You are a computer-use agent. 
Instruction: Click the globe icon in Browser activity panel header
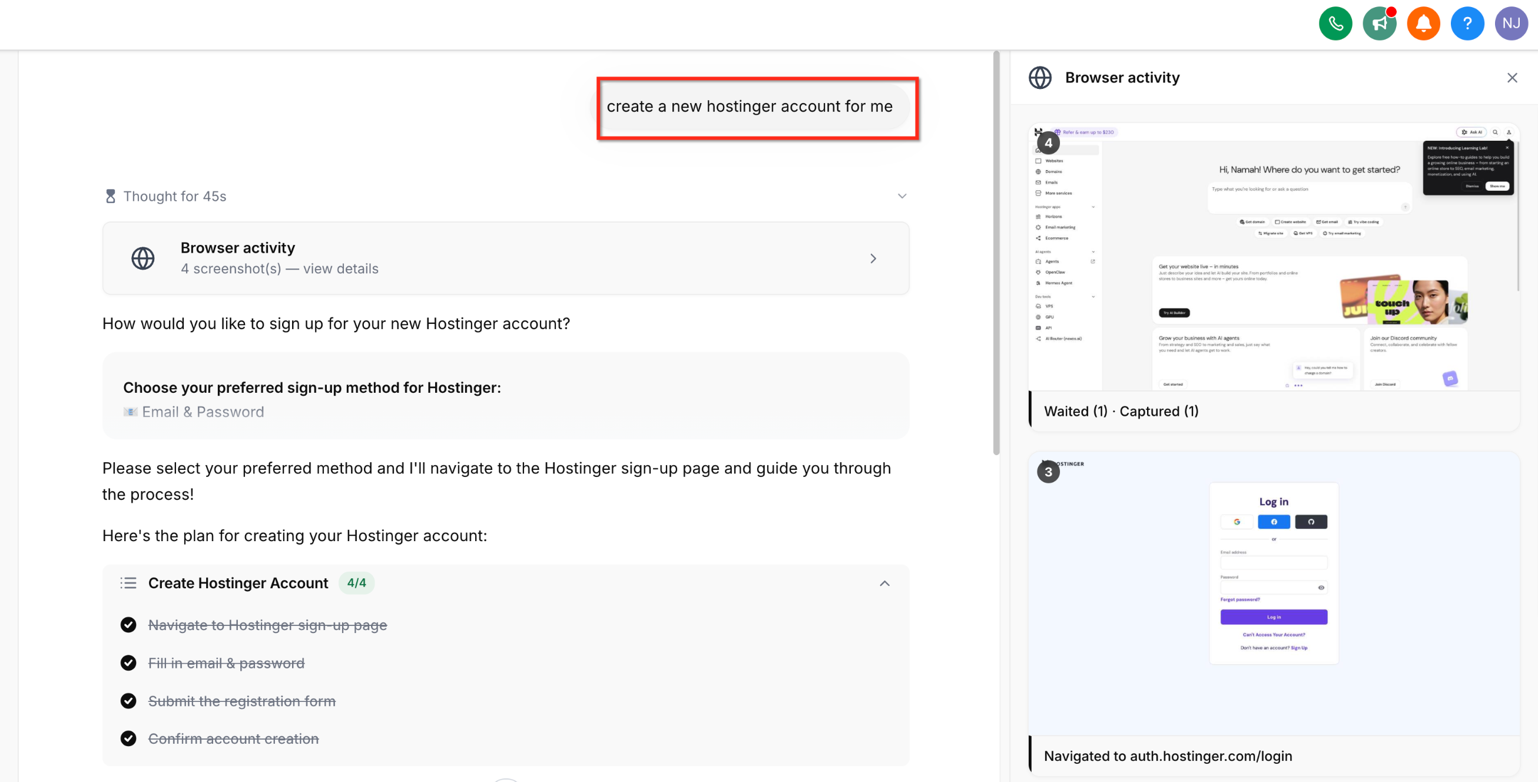click(x=1040, y=78)
